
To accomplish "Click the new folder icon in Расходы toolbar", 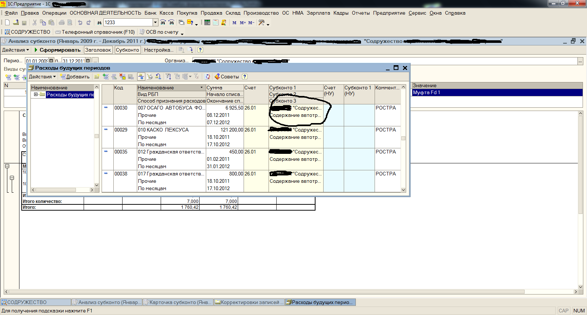I will [97, 77].
